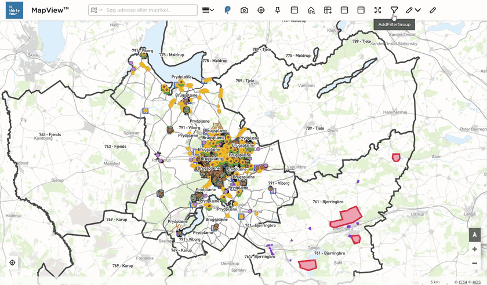Screen dimensions: 487x285
Task: Open the KDS attribution link
Action: [477, 282]
